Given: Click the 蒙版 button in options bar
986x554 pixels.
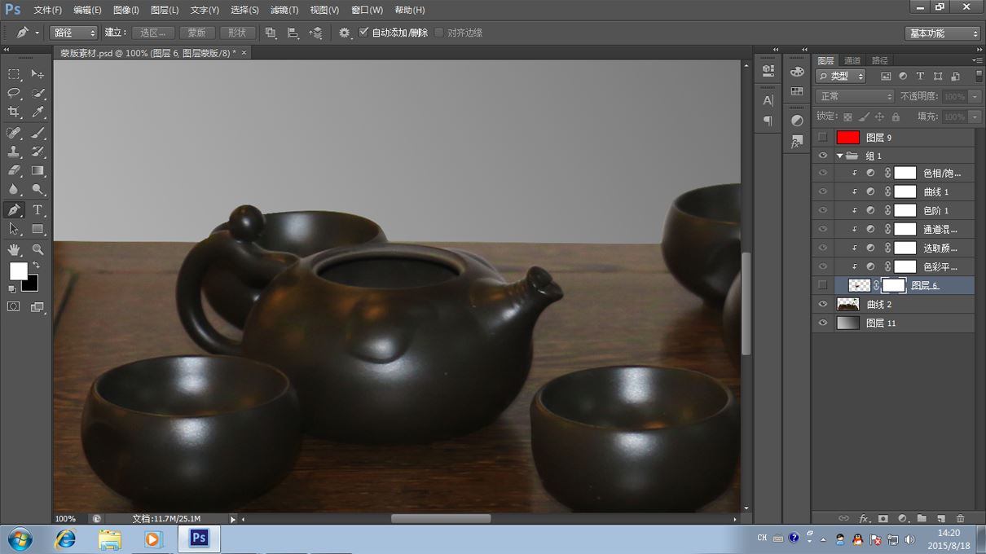Looking at the screenshot, I should pyautogui.click(x=196, y=33).
